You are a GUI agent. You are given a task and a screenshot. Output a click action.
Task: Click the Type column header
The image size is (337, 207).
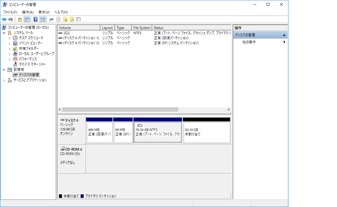[x=123, y=28]
